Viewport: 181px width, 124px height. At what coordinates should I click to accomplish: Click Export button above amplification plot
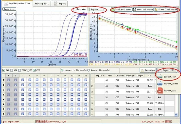click(9, 9)
